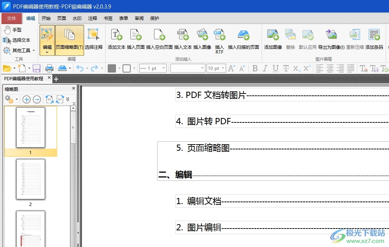The width and height of the screenshot is (389, 247).
Task: Zoom in thumbnails with plus icon
Action: pos(27,99)
